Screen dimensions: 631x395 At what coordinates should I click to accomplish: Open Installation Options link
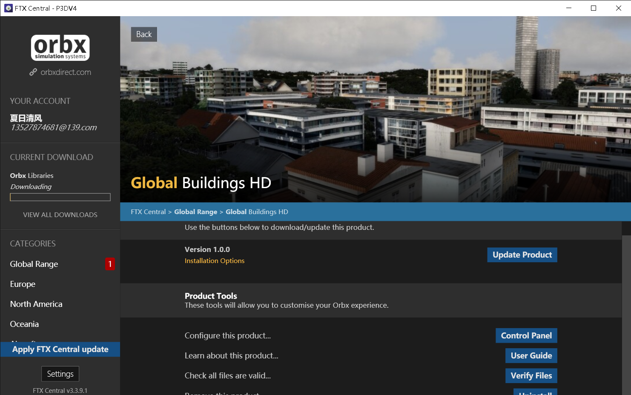click(215, 261)
